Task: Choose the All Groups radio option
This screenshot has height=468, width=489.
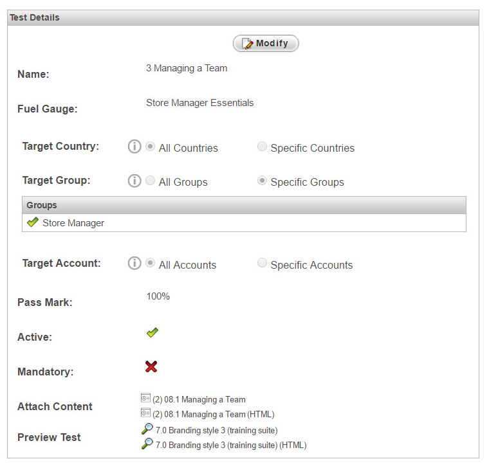Action: coord(150,180)
